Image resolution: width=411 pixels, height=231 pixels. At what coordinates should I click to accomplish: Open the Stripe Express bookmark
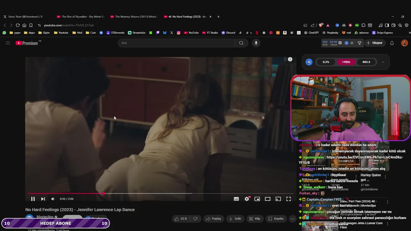tap(382, 33)
